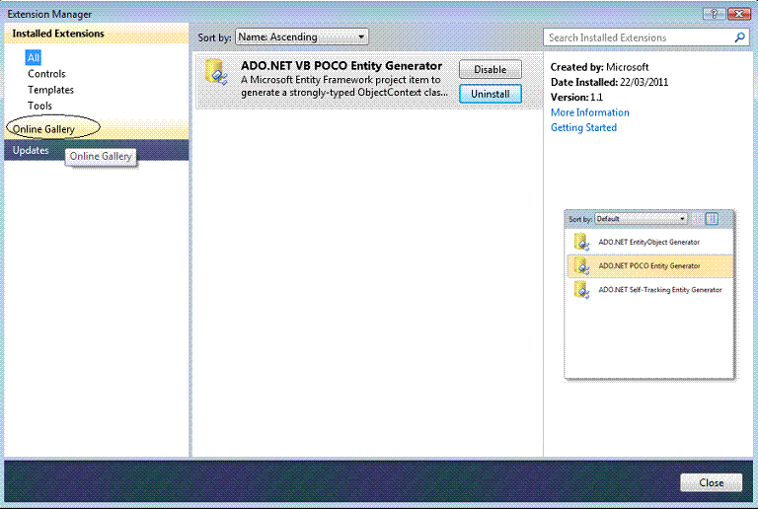Open the Installed Extensions section
This screenshot has width=758, height=509.
(x=96, y=34)
